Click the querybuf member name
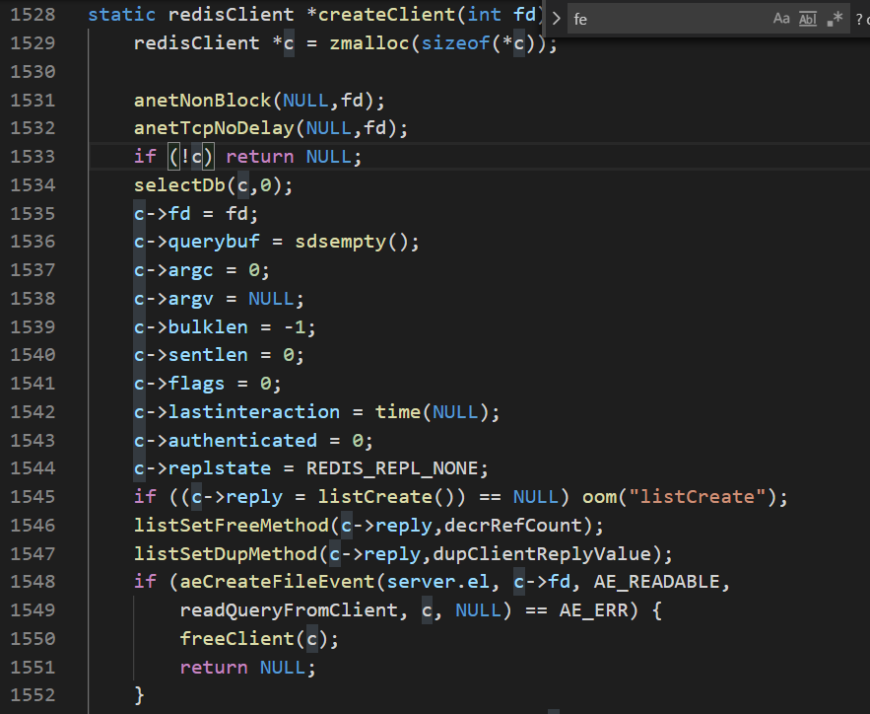Viewport: 870px width, 714px height. (x=214, y=242)
